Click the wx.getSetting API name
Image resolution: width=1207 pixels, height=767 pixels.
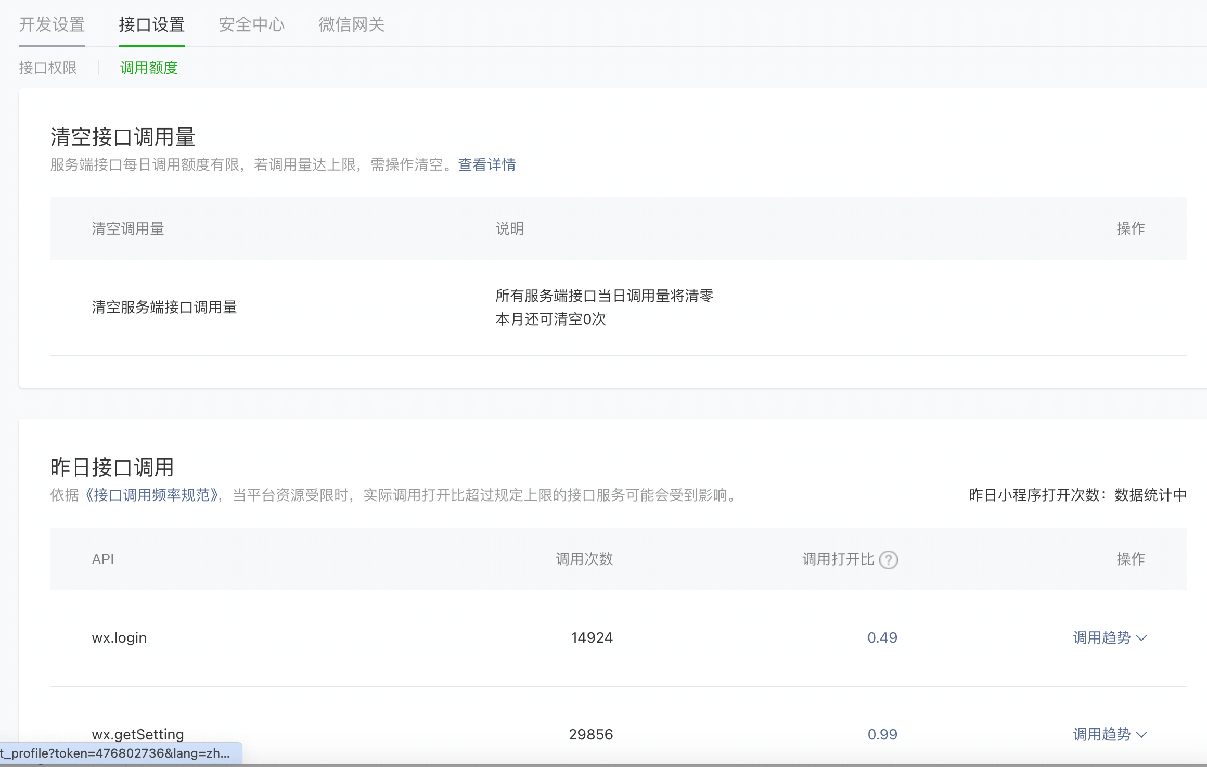(138, 734)
